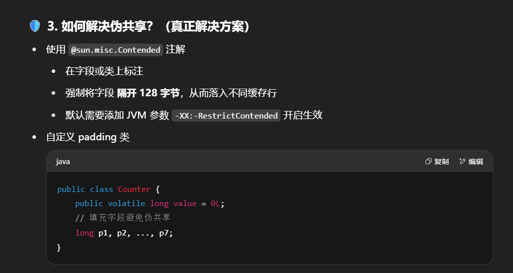Click the copy icon in code block header
This screenshot has width=513, height=273.
pos(428,162)
